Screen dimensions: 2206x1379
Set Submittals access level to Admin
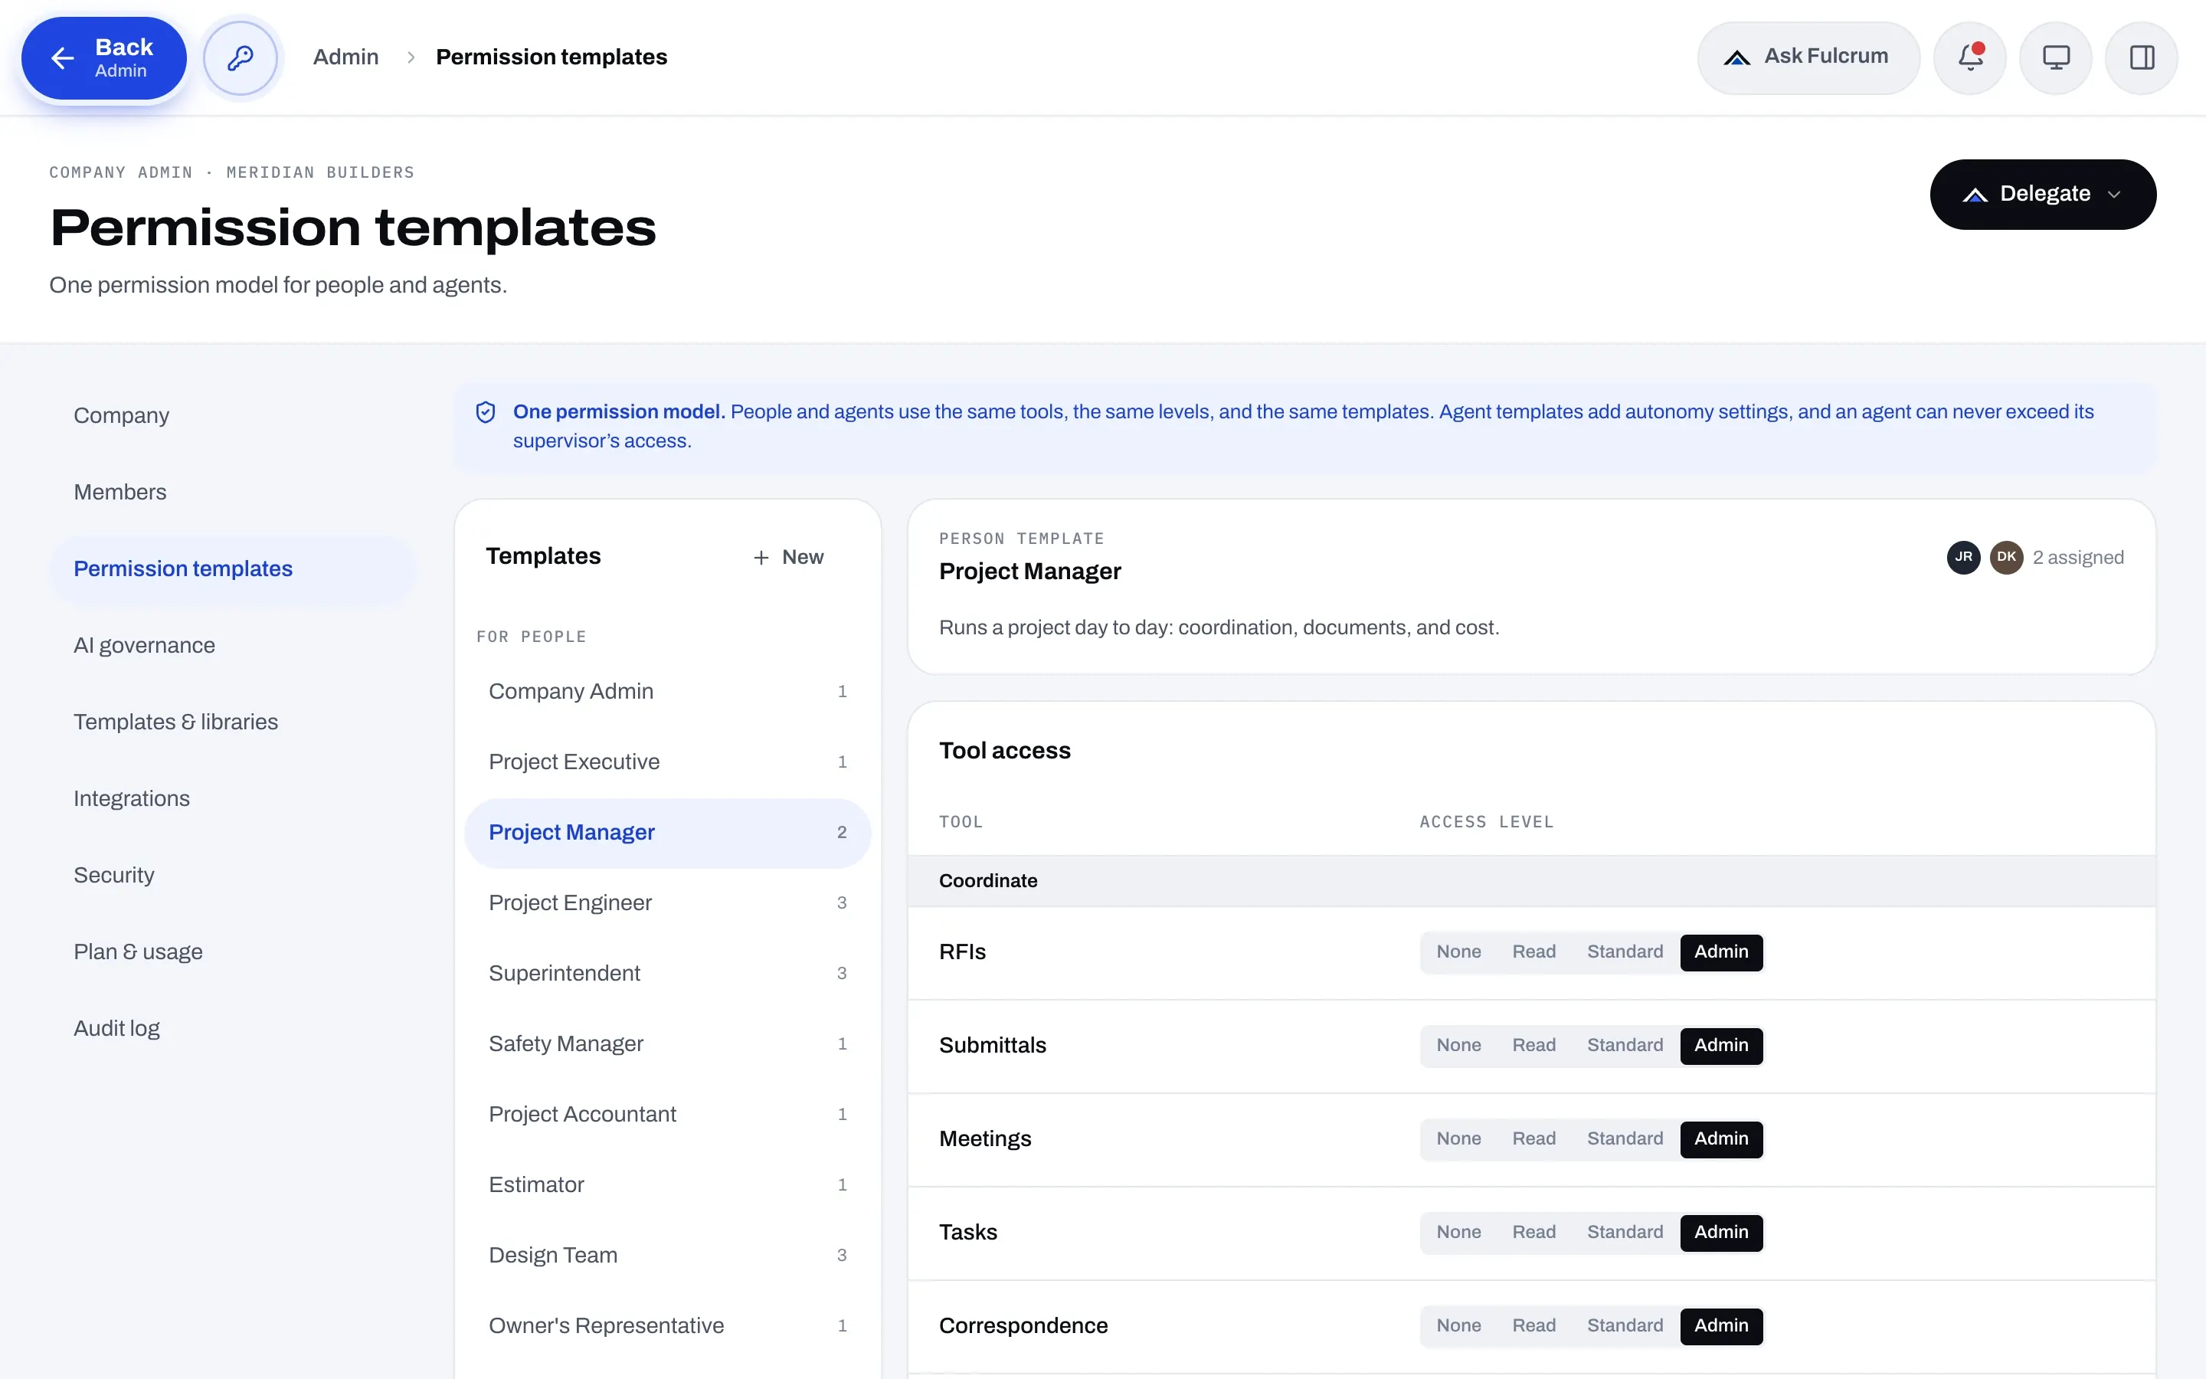pos(1721,1046)
